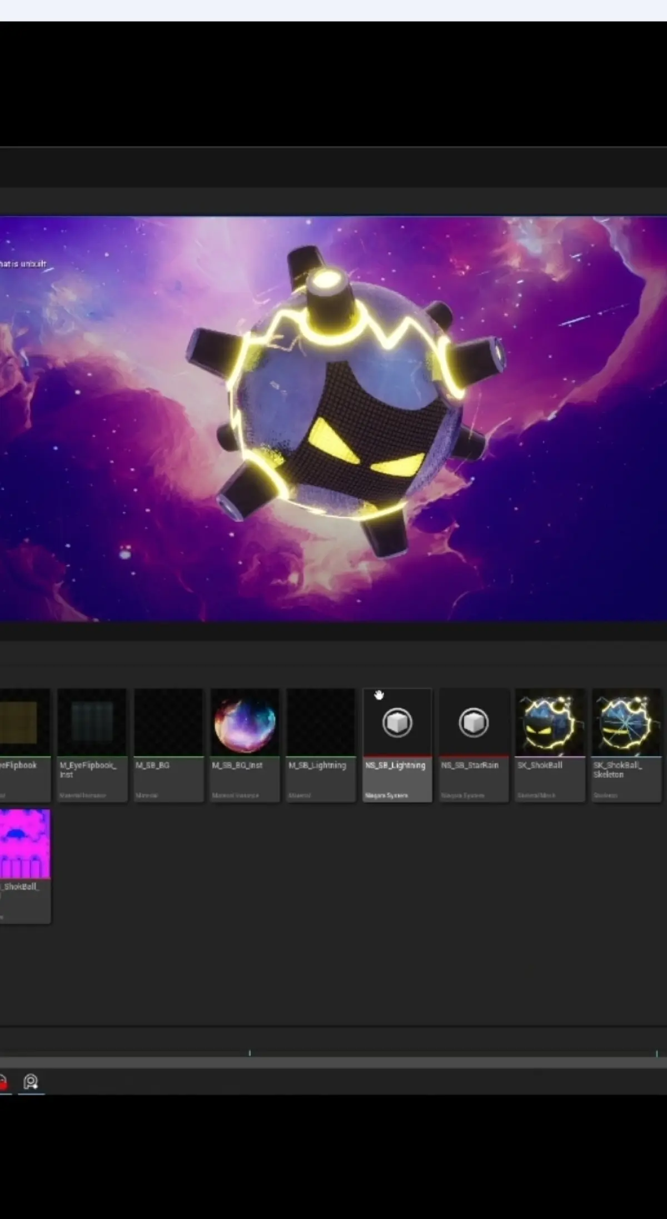Select the yellow EyeFlipbook material tile
This screenshot has height=1219, width=667.
[x=24, y=745]
